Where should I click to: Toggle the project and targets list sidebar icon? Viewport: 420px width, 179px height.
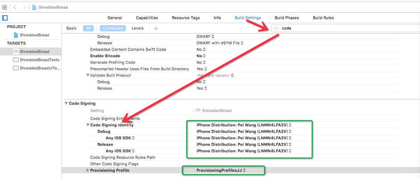pyautogui.click(x=5, y=18)
